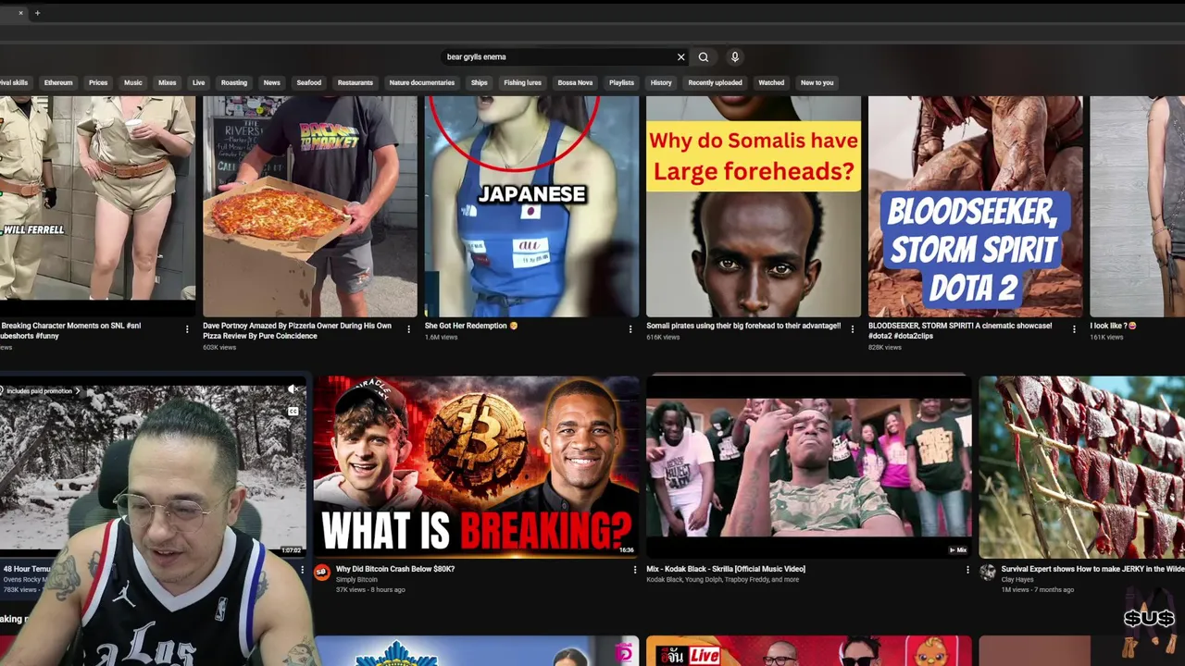Open options for She Got Her Redemption
Screen dimensions: 1185x666
coord(630,329)
